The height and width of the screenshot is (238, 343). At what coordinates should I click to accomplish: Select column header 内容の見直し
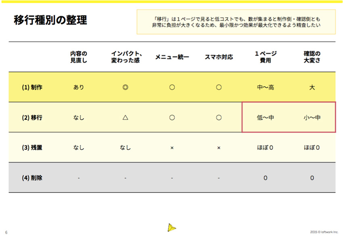coord(79,57)
